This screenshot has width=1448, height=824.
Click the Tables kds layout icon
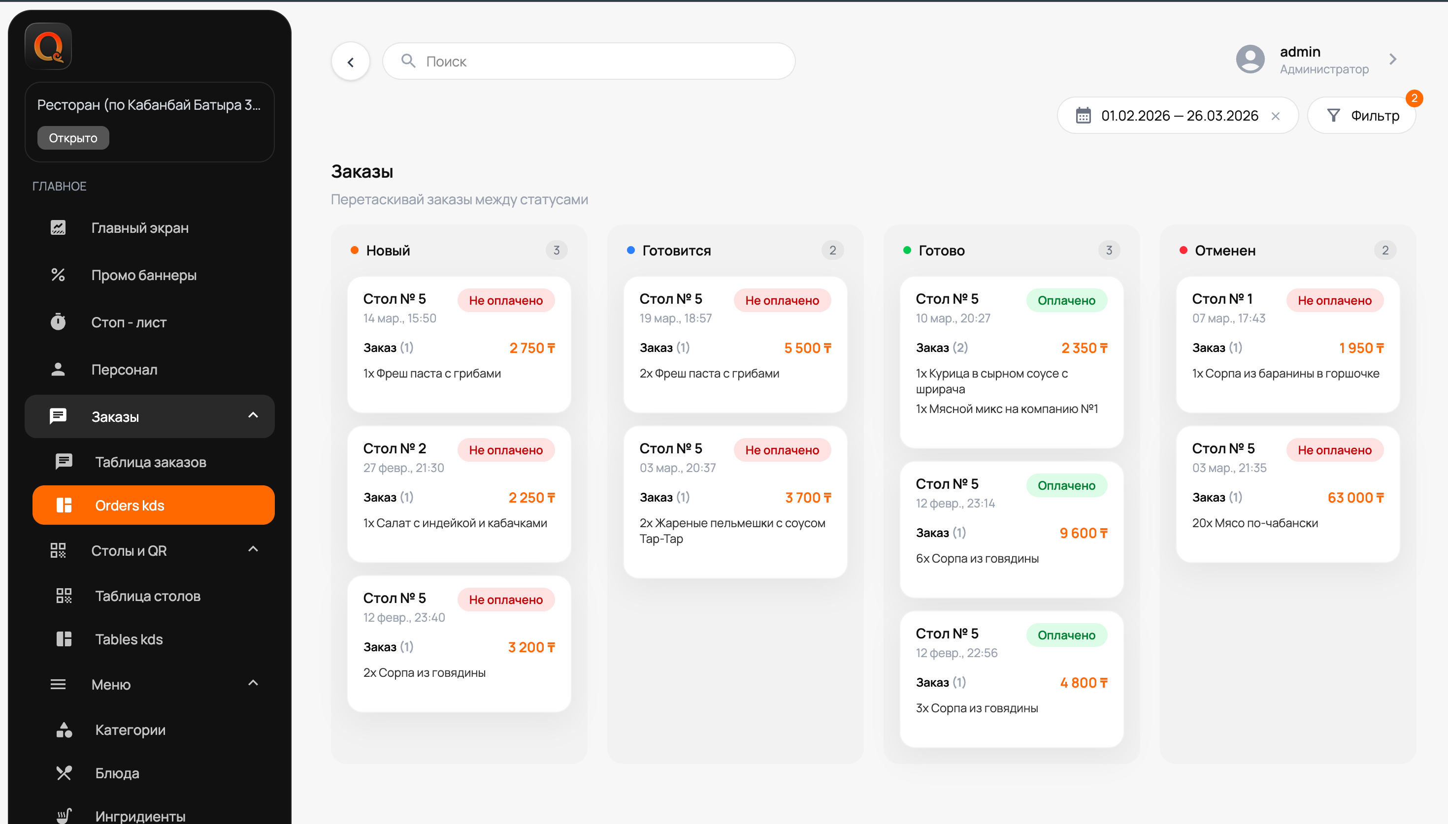point(64,639)
